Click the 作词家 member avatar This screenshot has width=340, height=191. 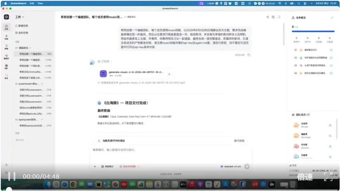tap(296, 146)
